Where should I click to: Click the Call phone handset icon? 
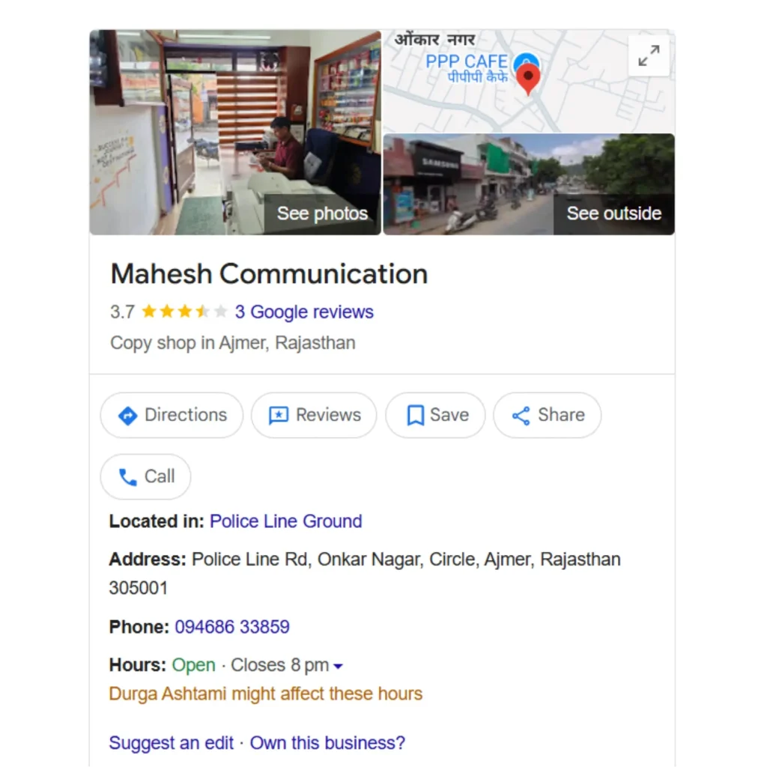coord(127,477)
